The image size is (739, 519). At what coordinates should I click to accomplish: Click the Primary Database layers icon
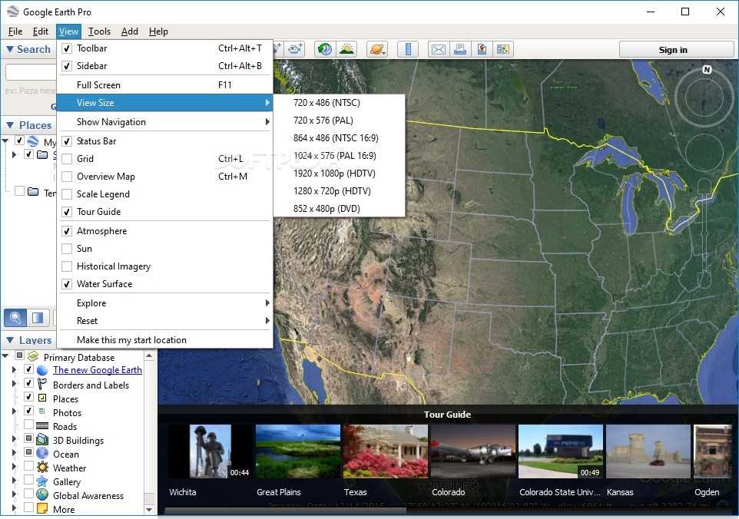pyautogui.click(x=33, y=356)
